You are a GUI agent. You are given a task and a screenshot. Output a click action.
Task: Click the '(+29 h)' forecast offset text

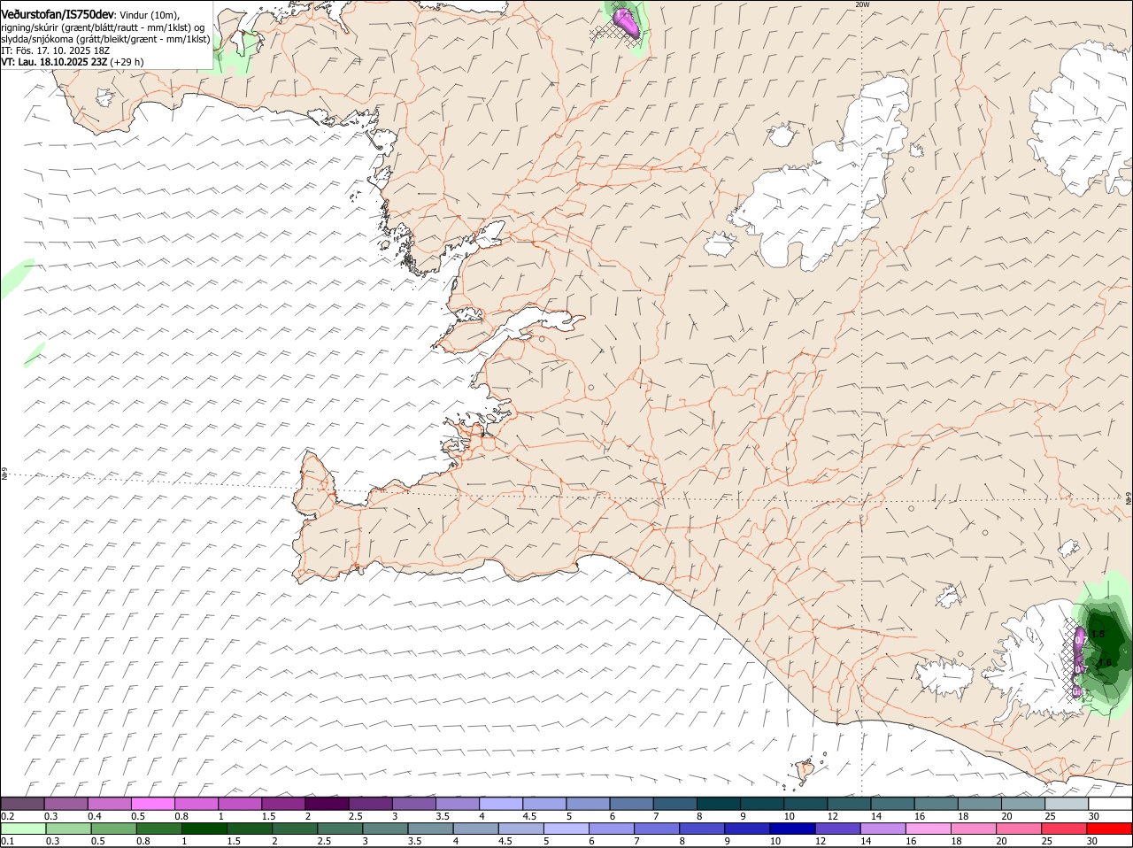127,62
